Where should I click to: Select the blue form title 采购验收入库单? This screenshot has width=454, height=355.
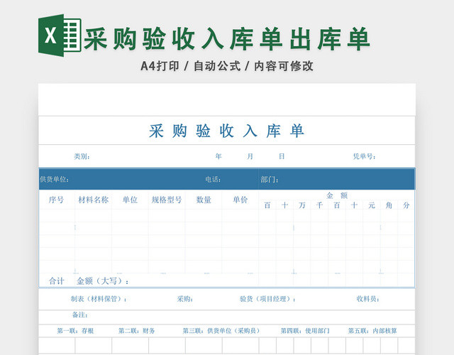[226, 131]
